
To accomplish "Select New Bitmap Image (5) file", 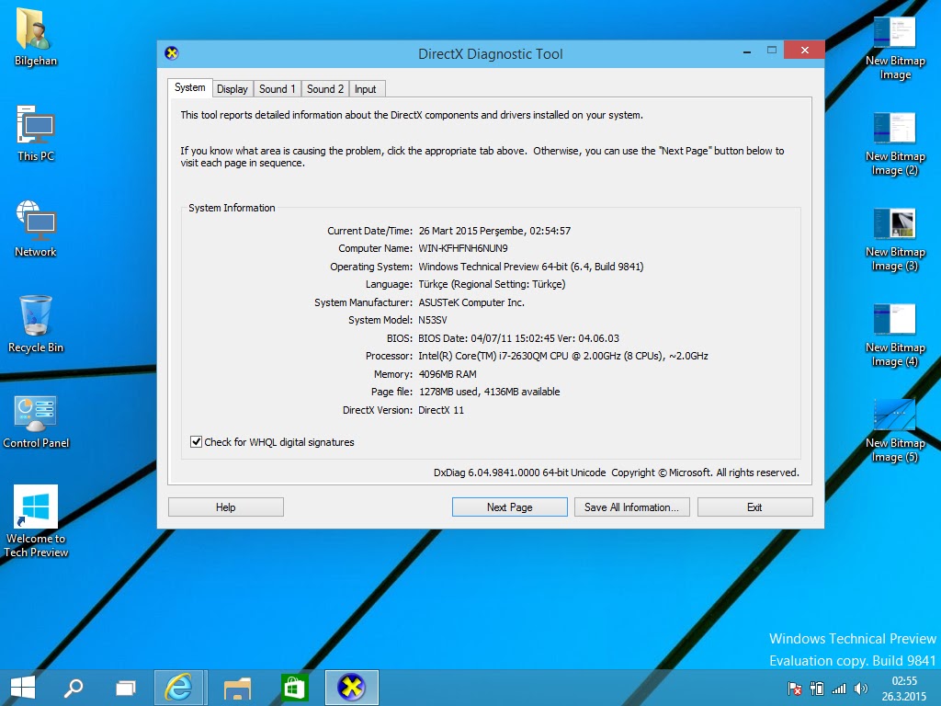I will [x=895, y=430].
